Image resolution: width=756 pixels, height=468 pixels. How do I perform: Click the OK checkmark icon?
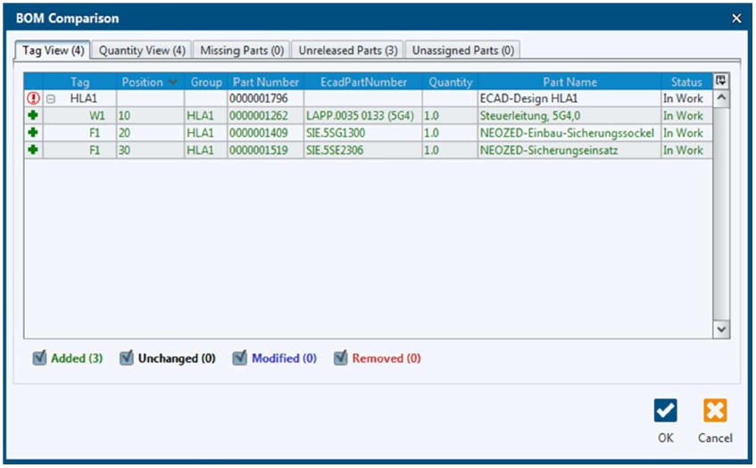(665, 411)
